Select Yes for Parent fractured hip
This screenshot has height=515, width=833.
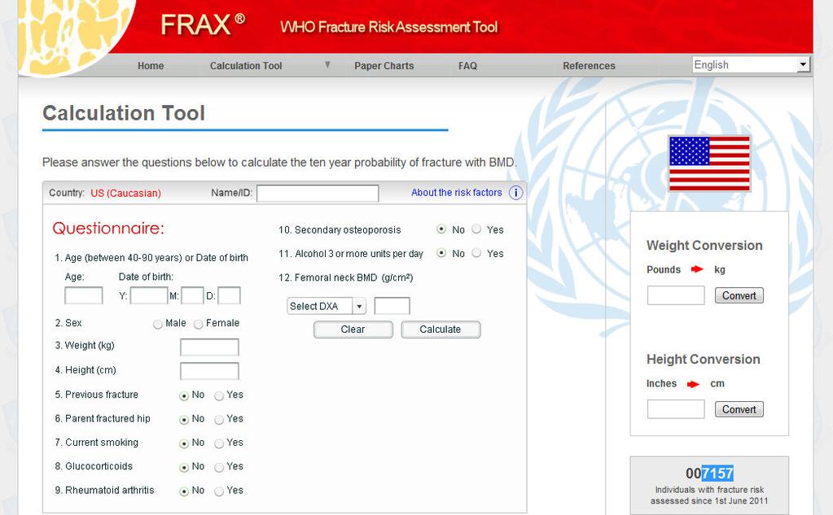tap(219, 420)
